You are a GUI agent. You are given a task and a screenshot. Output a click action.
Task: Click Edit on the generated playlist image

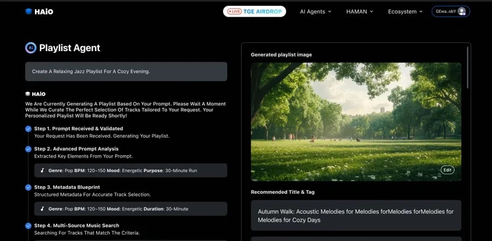pos(447,170)
